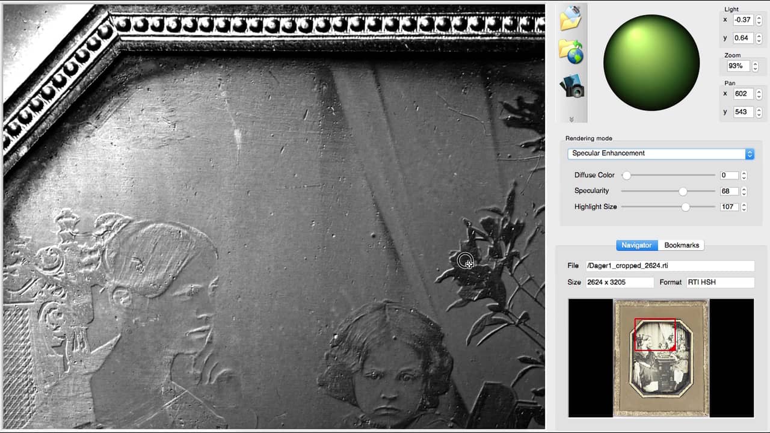The width and height of the screenshot is (770, 433).
Task: Adjust the Diffuse Color slider
Action: pyautogui.click(x=668, y=175)
